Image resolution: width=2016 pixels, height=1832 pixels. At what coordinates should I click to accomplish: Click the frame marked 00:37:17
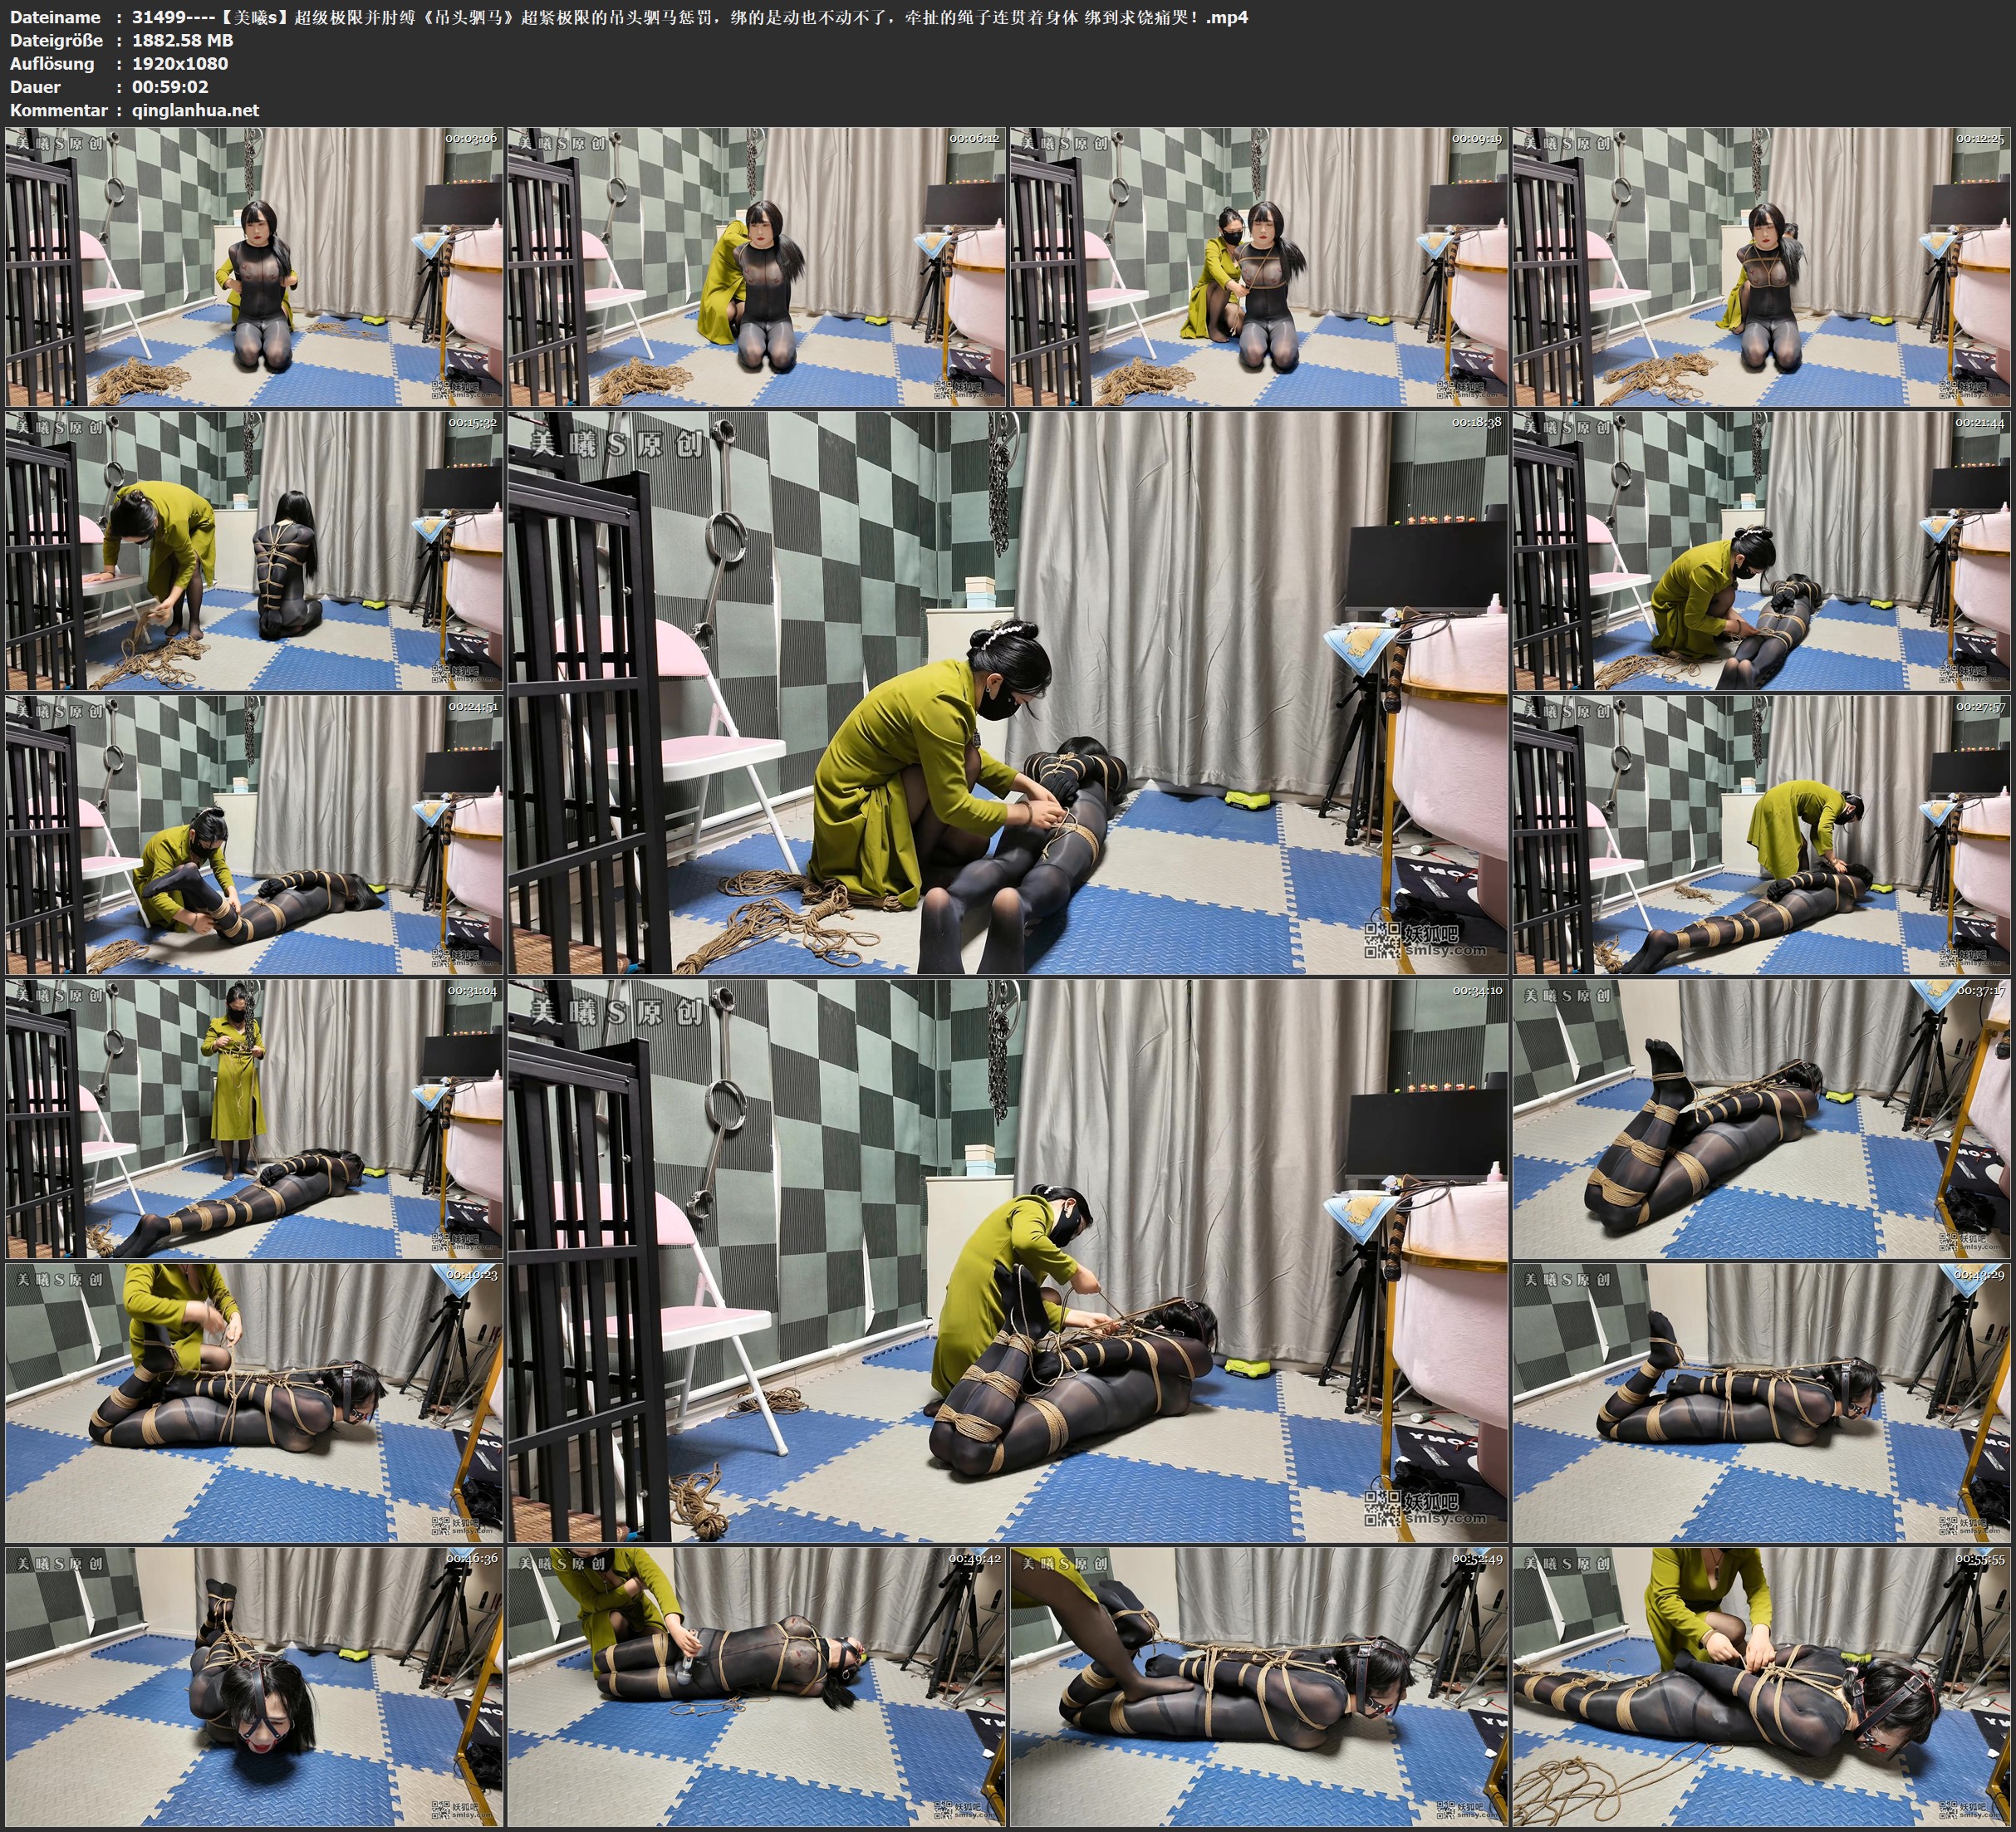1762,1119
